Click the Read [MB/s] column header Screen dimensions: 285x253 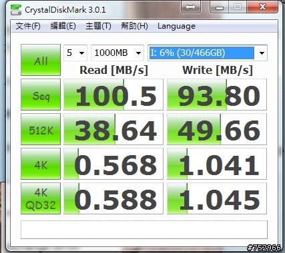[x=113, y=70]
